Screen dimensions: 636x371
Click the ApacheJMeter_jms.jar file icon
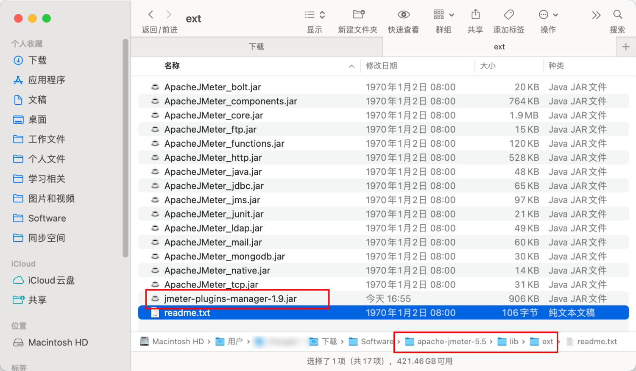[x=156, y=200]
